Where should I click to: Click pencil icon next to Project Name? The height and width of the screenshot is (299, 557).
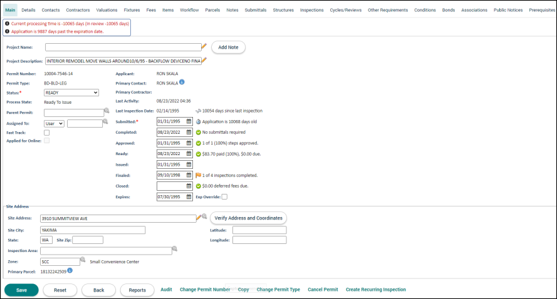click(x=204, y=46)
